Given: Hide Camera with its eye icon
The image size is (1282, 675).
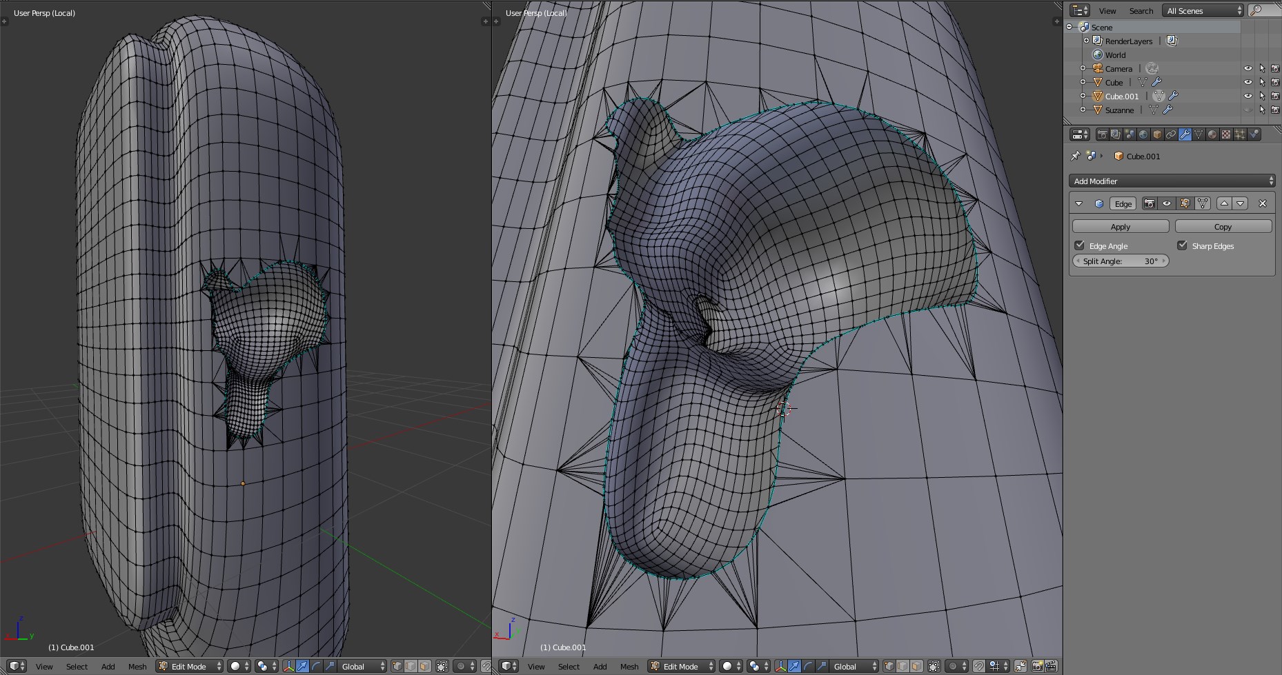Looking at the screenshot, I should coord(1248,68).
